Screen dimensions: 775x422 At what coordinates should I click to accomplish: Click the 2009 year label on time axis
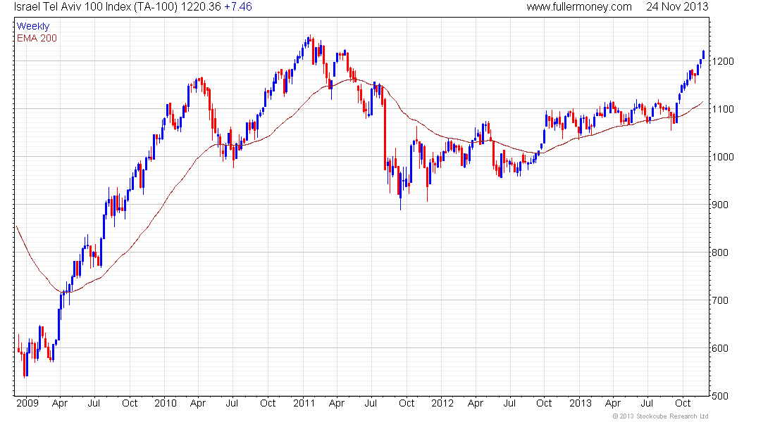(x=27, y=403)
